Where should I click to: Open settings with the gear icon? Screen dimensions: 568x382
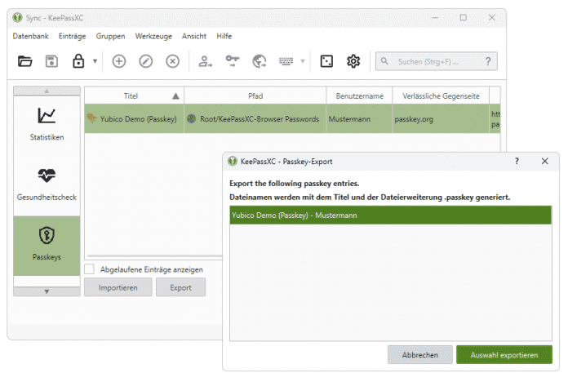[353, 61]
